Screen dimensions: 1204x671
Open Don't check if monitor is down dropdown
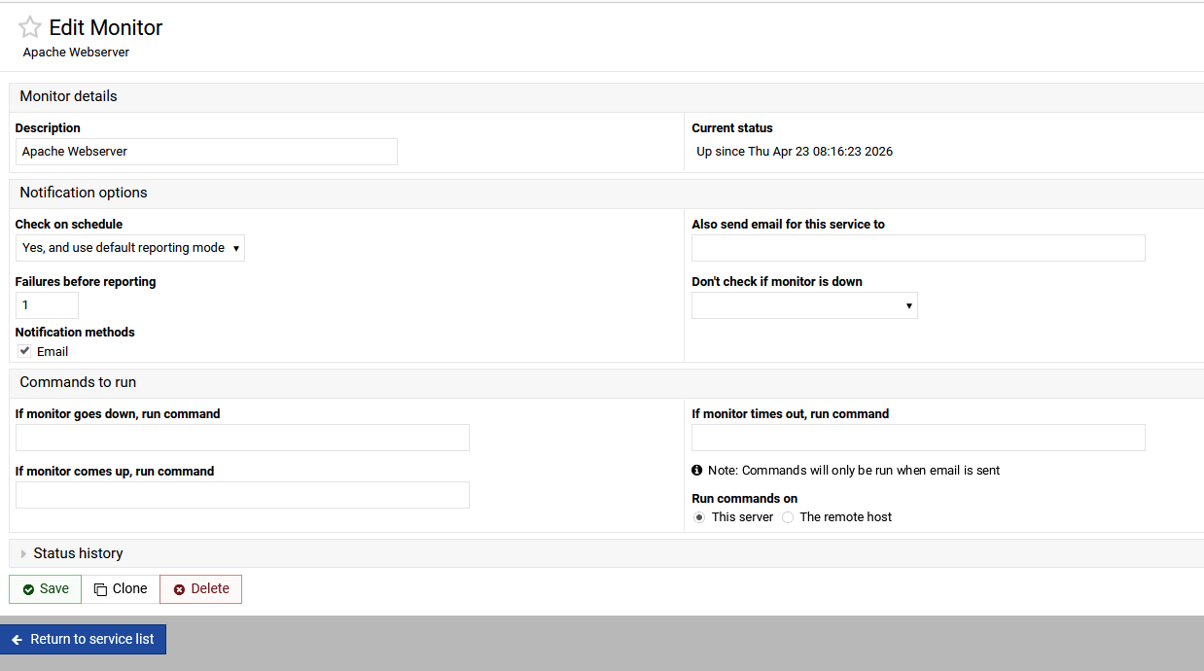click(x=804, y=305)
